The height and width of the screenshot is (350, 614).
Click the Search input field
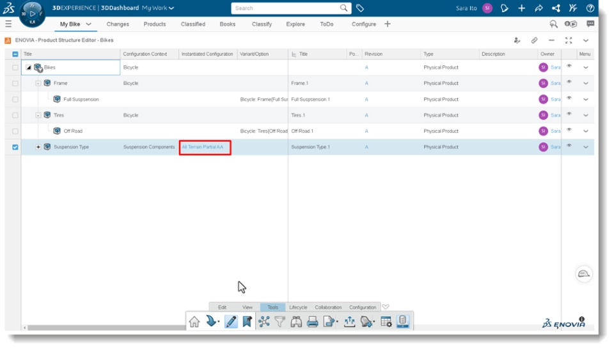point(291,8)
